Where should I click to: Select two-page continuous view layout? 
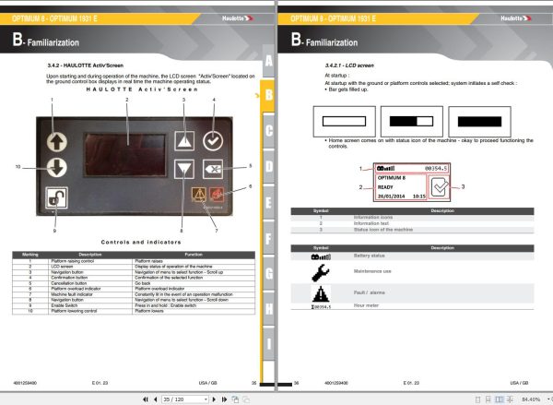coord(510,399)
